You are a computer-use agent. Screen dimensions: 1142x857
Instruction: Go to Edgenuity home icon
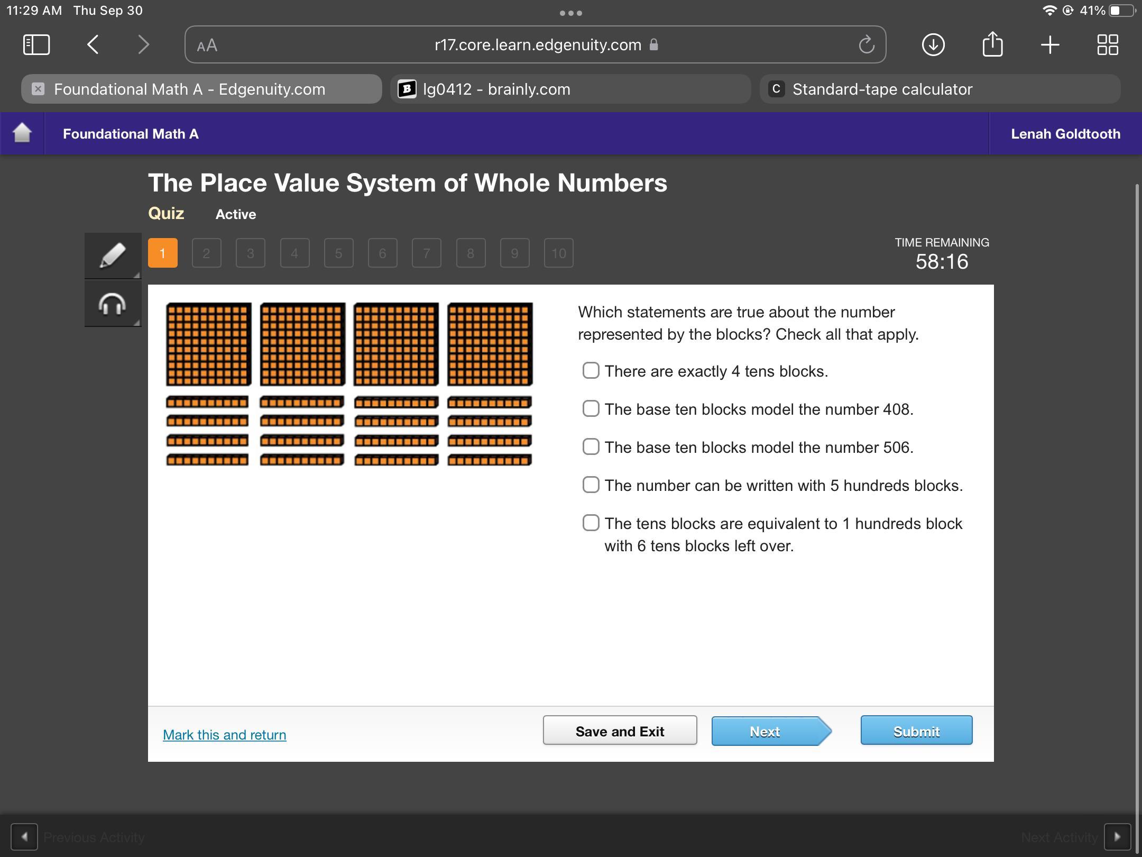[x=22, y=133]
